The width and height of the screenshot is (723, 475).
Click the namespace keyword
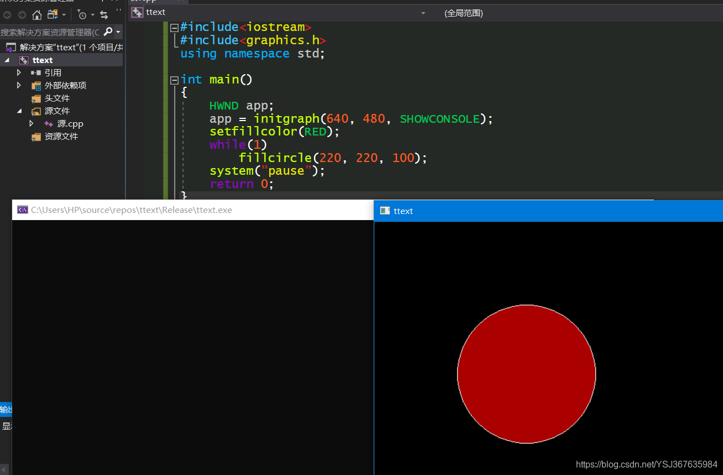[x=256, y=54]
